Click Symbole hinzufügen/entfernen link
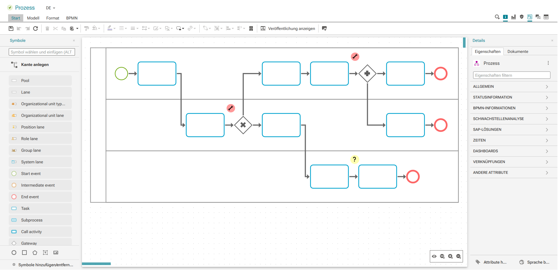Viewport: 558px width, 270px height. coord(45,265)
